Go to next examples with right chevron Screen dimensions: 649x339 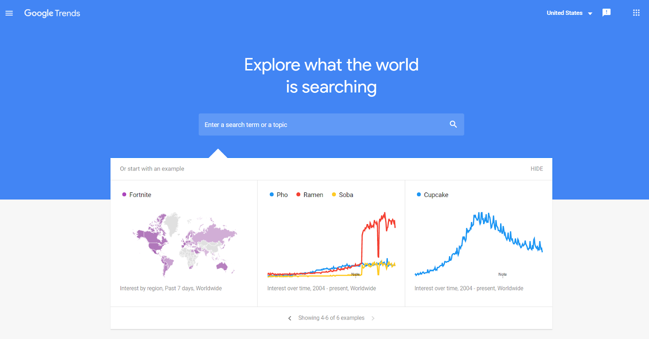pyautogui.click(x=373, y=318)
